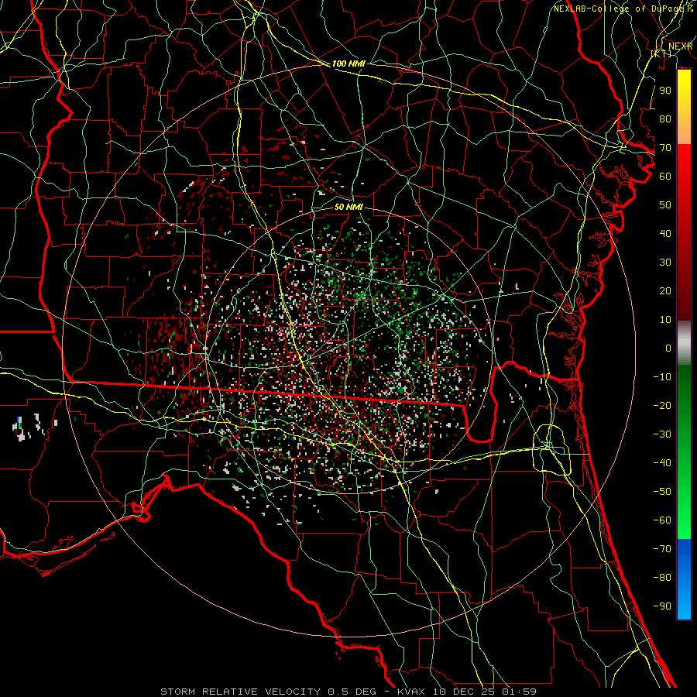Click the -80 value on velocity scale
This screenshot has width=697, height=697.
(x=662, y=578)
